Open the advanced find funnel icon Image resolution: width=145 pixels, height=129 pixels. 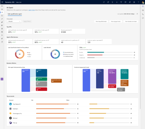121,2
